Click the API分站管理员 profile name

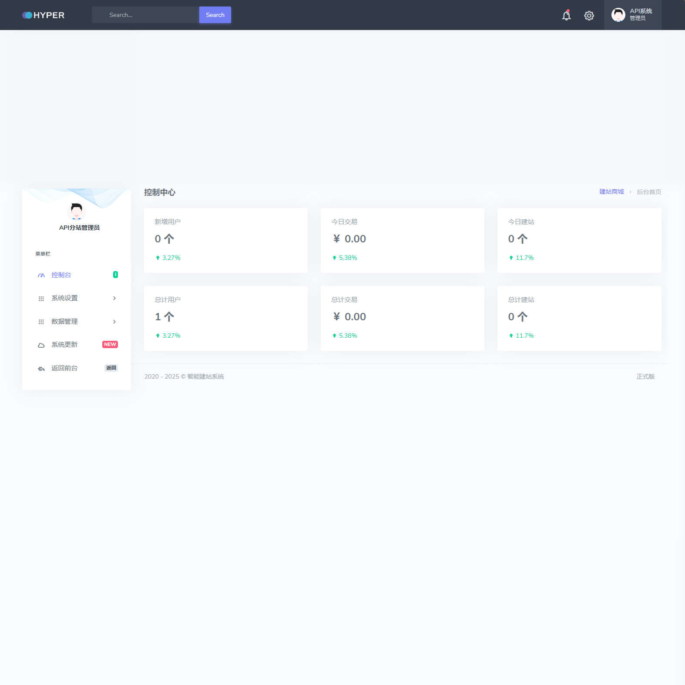pyautogui.click(x=79, y=228)
